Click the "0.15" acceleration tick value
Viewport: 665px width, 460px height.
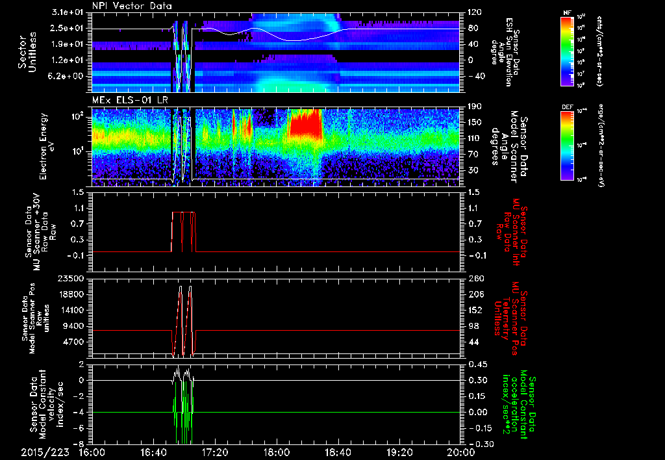click(477, 396)
